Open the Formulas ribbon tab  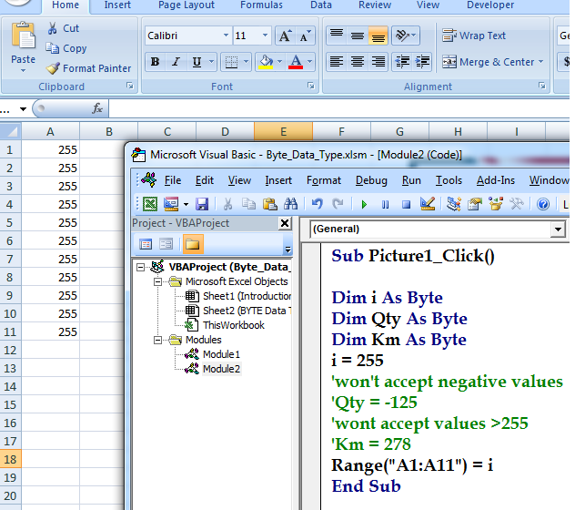(261, 5)
